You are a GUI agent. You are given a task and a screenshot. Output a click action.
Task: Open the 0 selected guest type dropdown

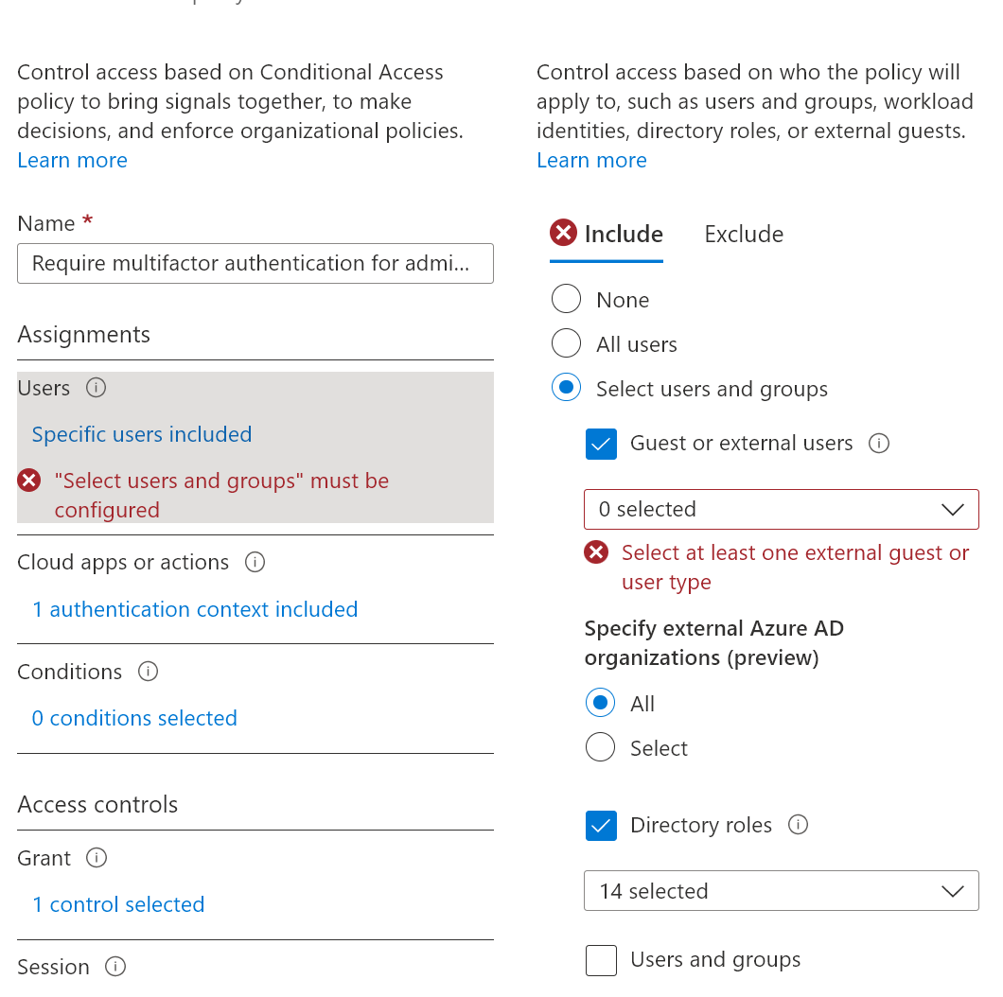(x=781, y=509)
